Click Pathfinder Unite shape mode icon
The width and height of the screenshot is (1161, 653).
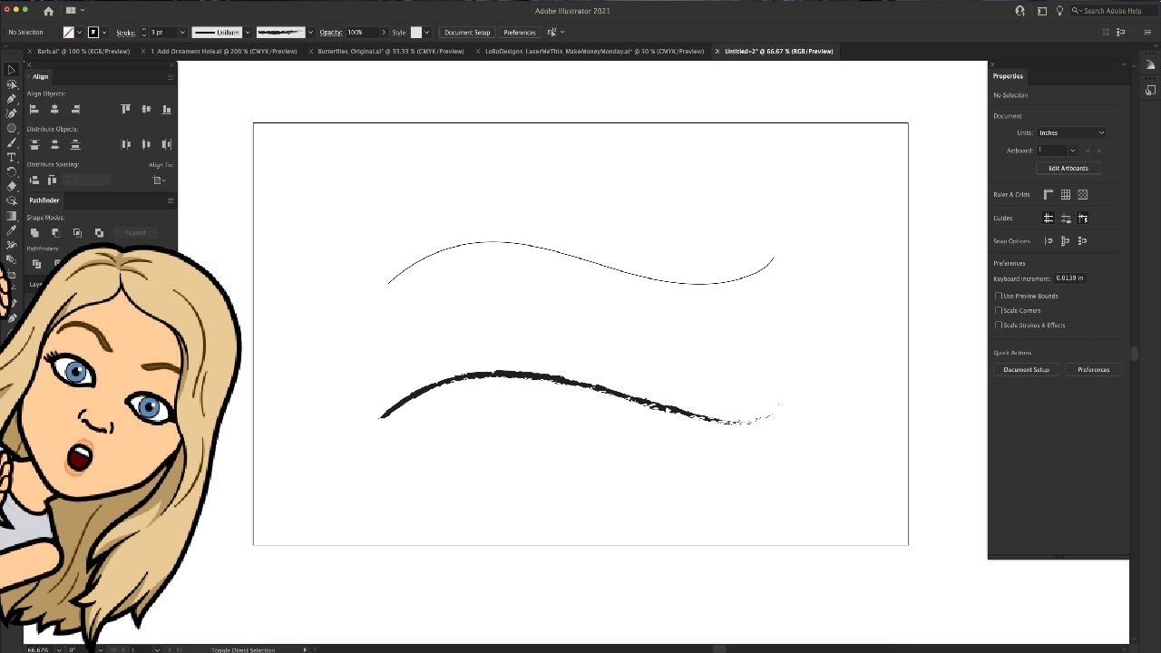[x=34, y=233]
